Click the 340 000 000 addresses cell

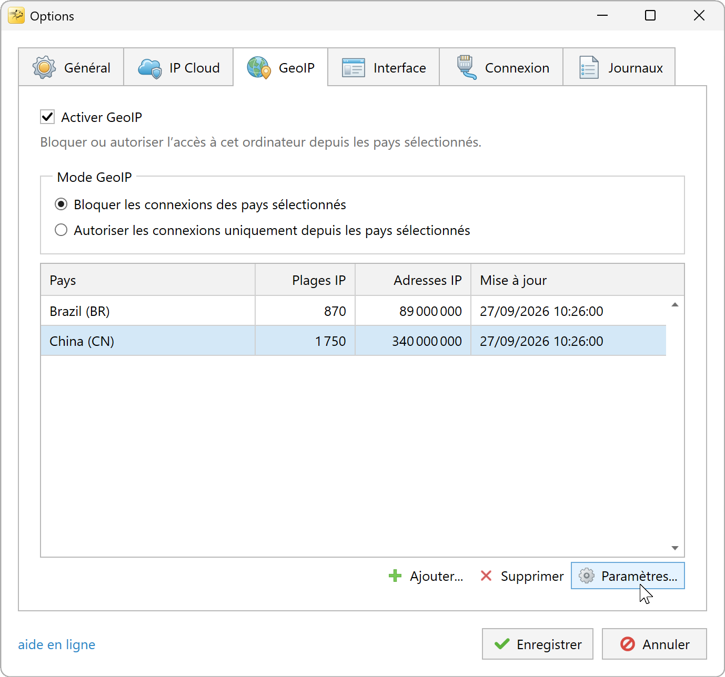tap(413, 341)
